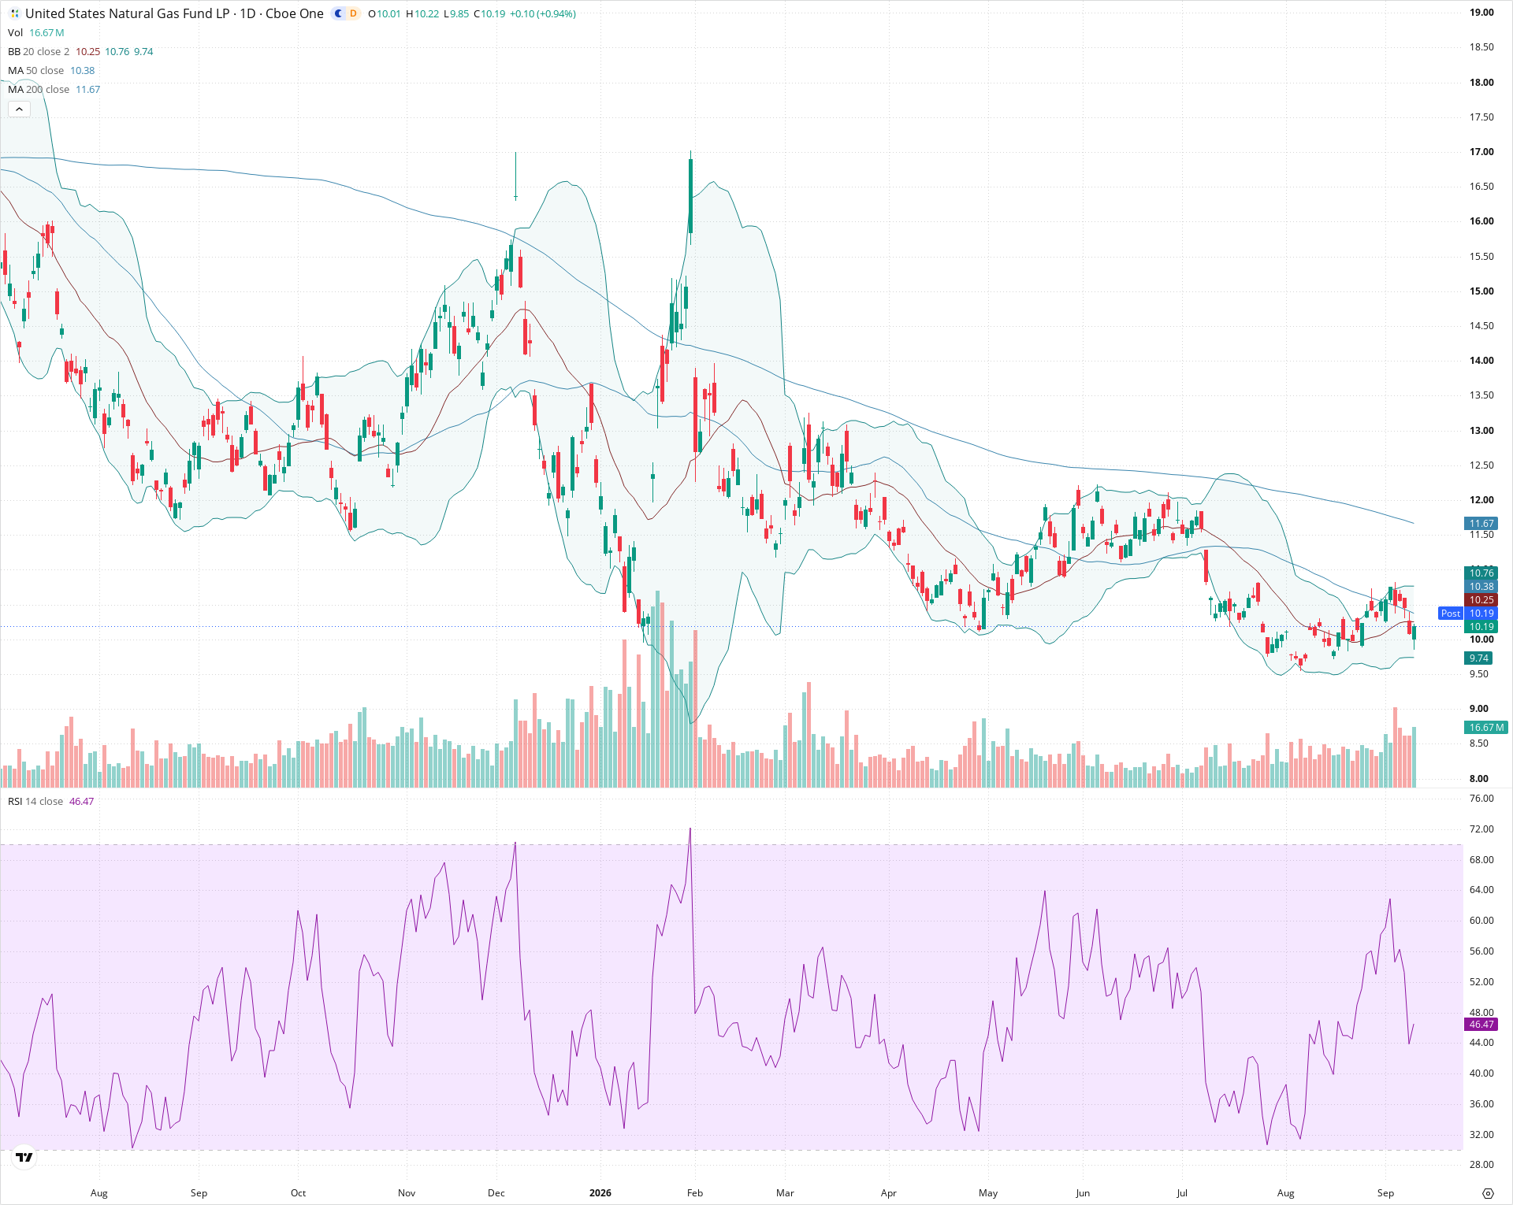
Task: Click the 10.38 MA 50 price axis tag
Action: coord(1481,587)
